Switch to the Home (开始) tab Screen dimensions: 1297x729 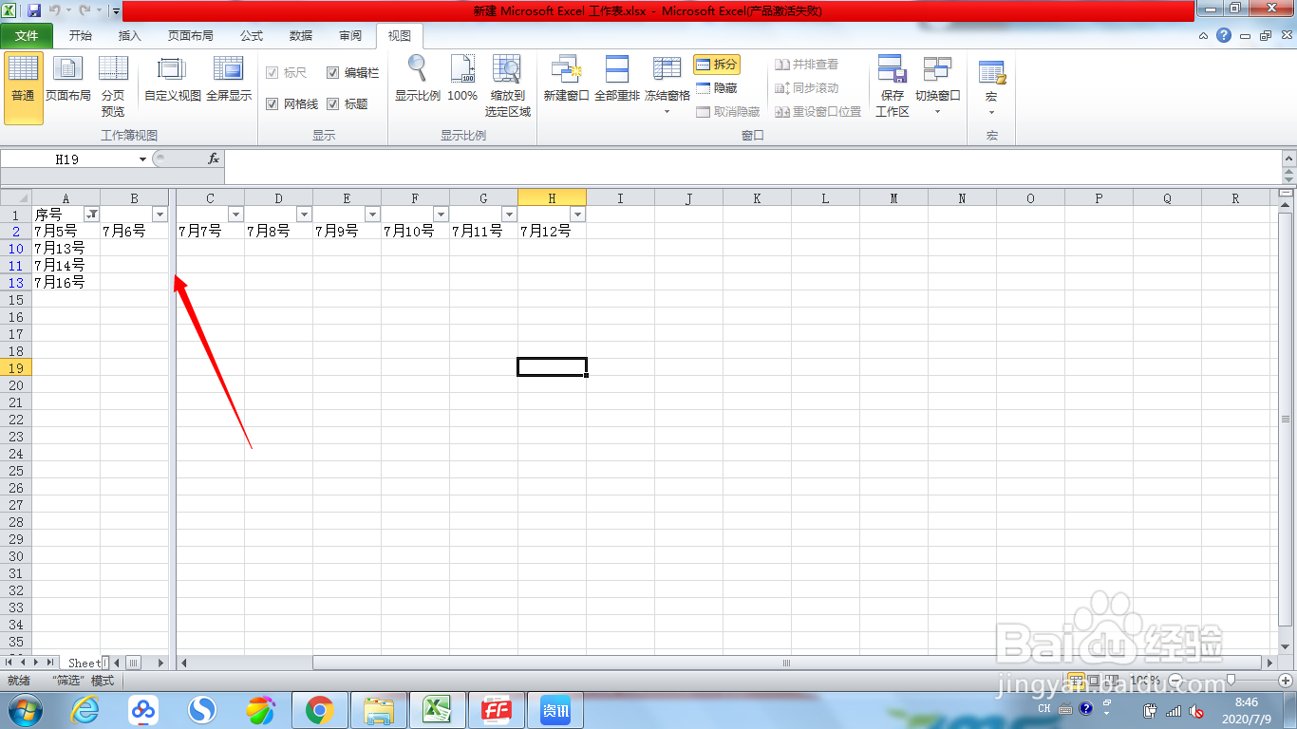pyautogui.click(x=81, y=36)
